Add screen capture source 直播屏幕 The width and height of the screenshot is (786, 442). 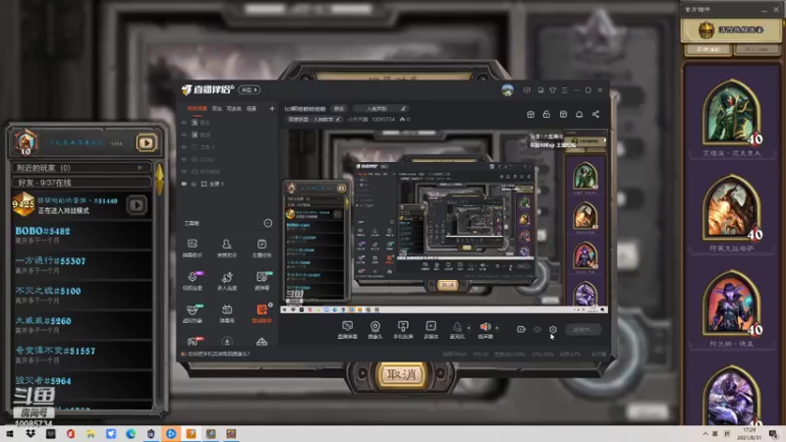348,330
